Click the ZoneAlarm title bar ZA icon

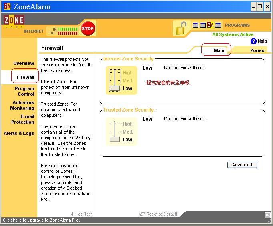tap(7, 6)
